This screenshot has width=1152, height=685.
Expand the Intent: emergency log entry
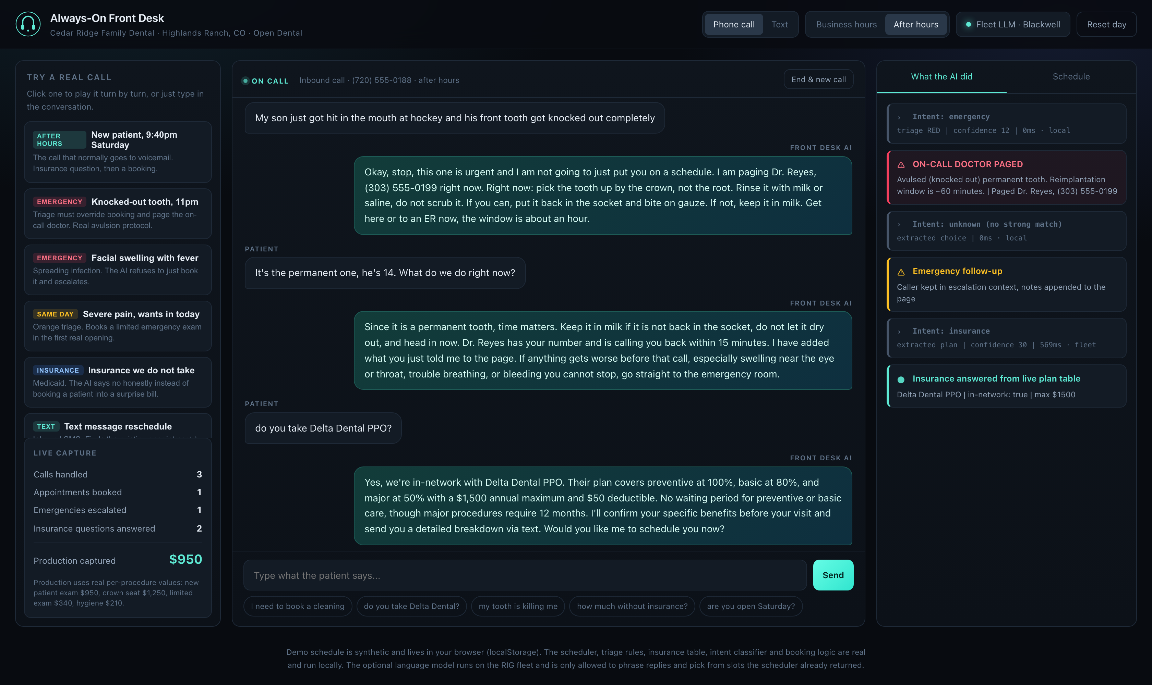click(1006, 124)
